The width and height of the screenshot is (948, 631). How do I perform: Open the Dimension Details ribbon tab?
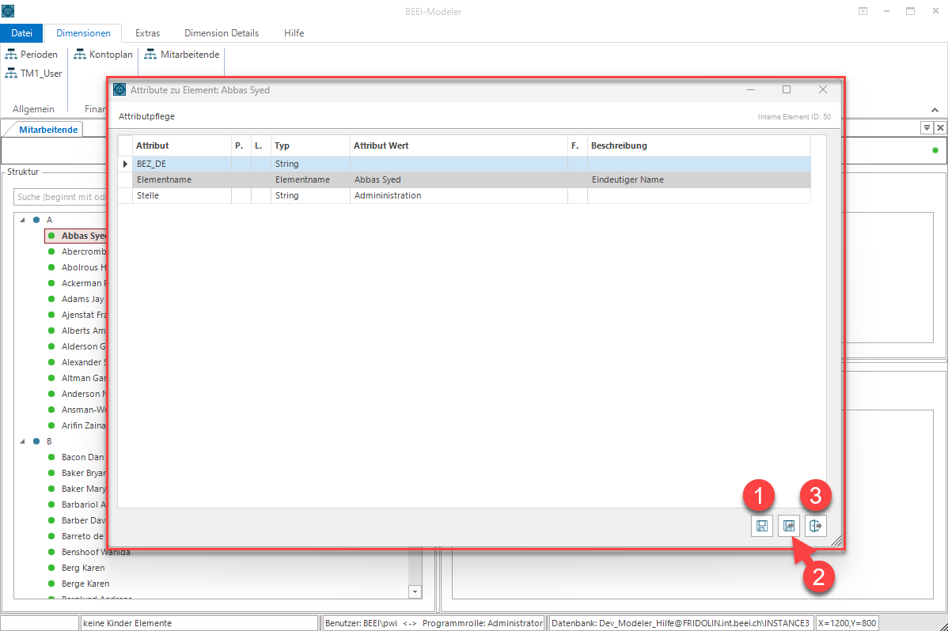point(222,33)
